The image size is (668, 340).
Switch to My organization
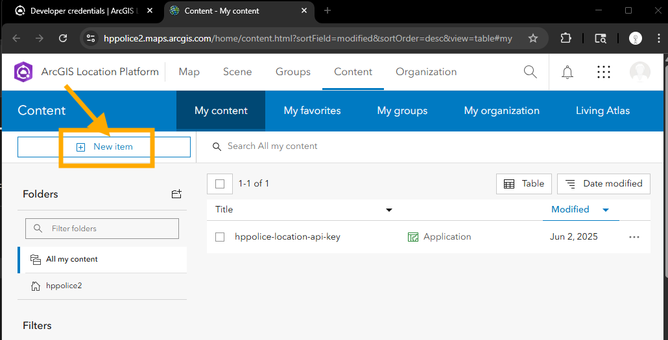(501, 111)
